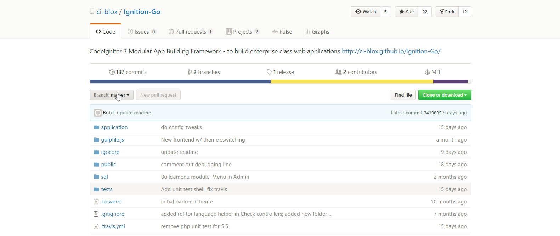Click the .gitignore file icon
Image resolution: width=560 pixels, height=236 pixels.
[96, 214]
